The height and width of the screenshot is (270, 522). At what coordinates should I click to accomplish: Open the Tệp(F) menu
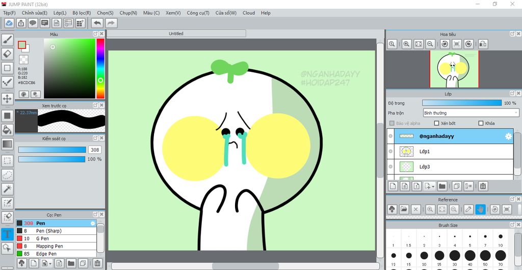pos(9,13)
